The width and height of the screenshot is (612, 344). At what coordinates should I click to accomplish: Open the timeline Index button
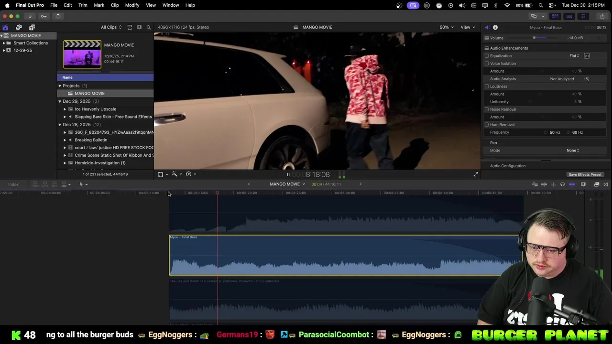click(x=13, y=184)
